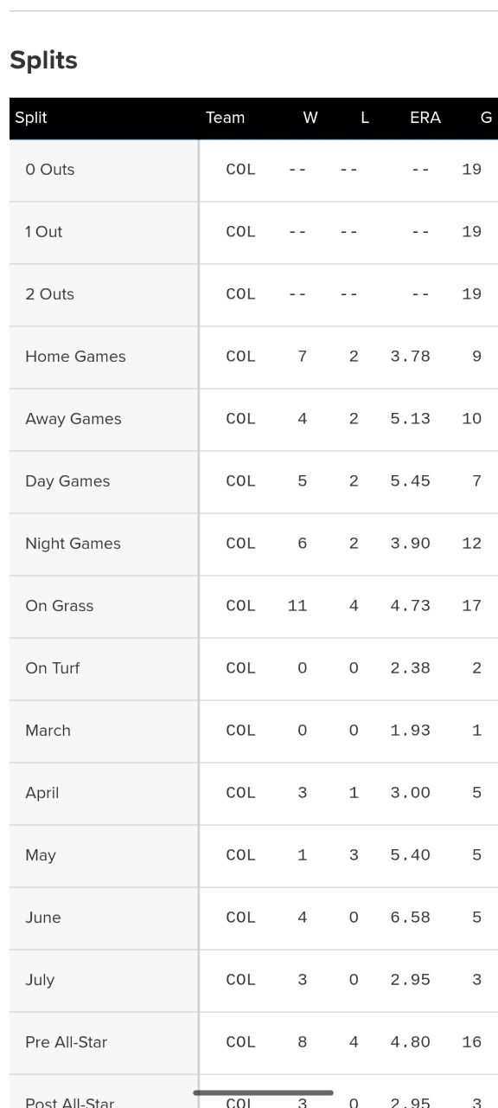
Task: Click the G column header
Action: pyautogui.click(x=486, y=118)
